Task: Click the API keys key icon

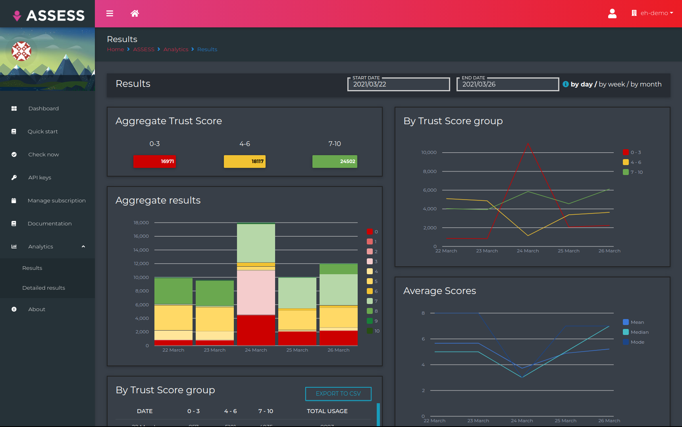Action: point(14,177)
